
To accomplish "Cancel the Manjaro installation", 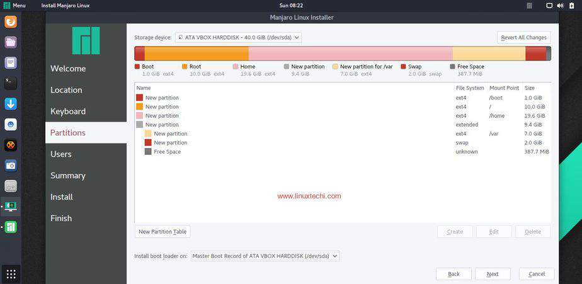I will coord(537,274).
